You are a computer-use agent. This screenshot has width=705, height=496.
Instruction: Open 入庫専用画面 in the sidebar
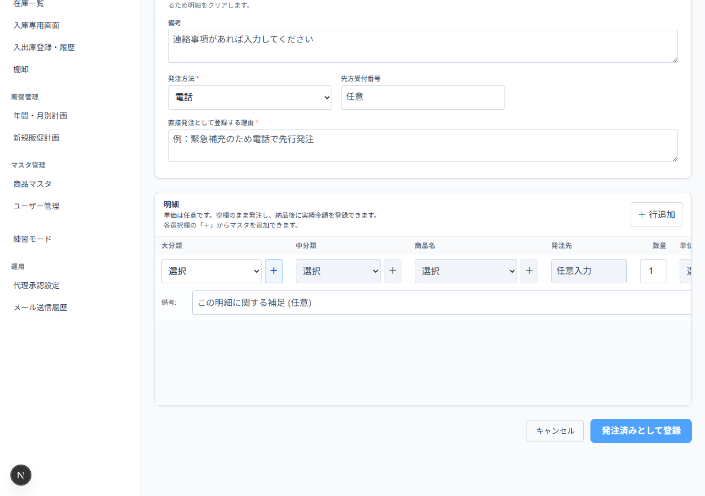pyautogui.click(x=36, y=25)
